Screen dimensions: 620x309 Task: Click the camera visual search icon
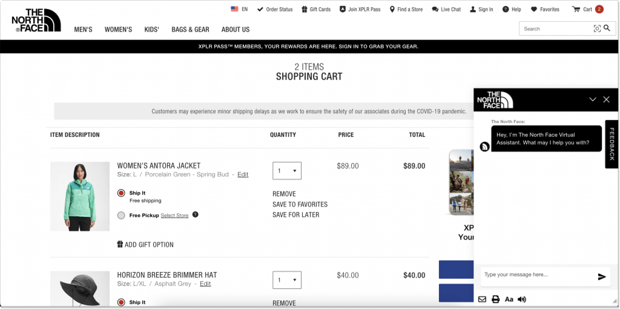[597, 28]
